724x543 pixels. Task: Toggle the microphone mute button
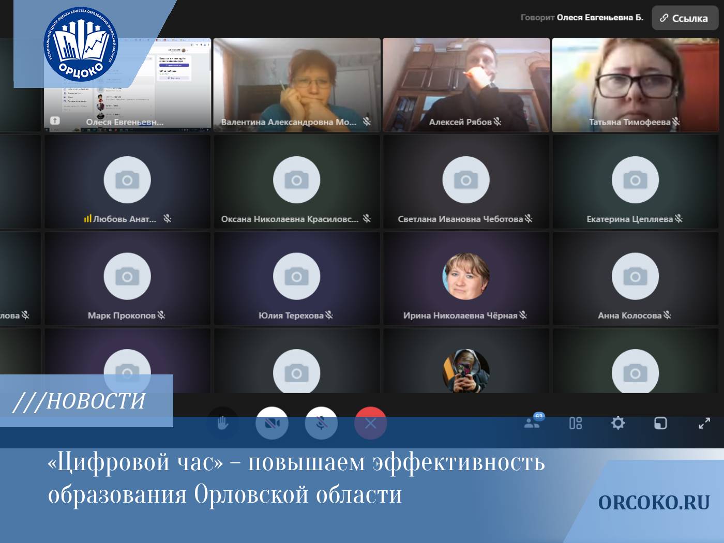321,424
